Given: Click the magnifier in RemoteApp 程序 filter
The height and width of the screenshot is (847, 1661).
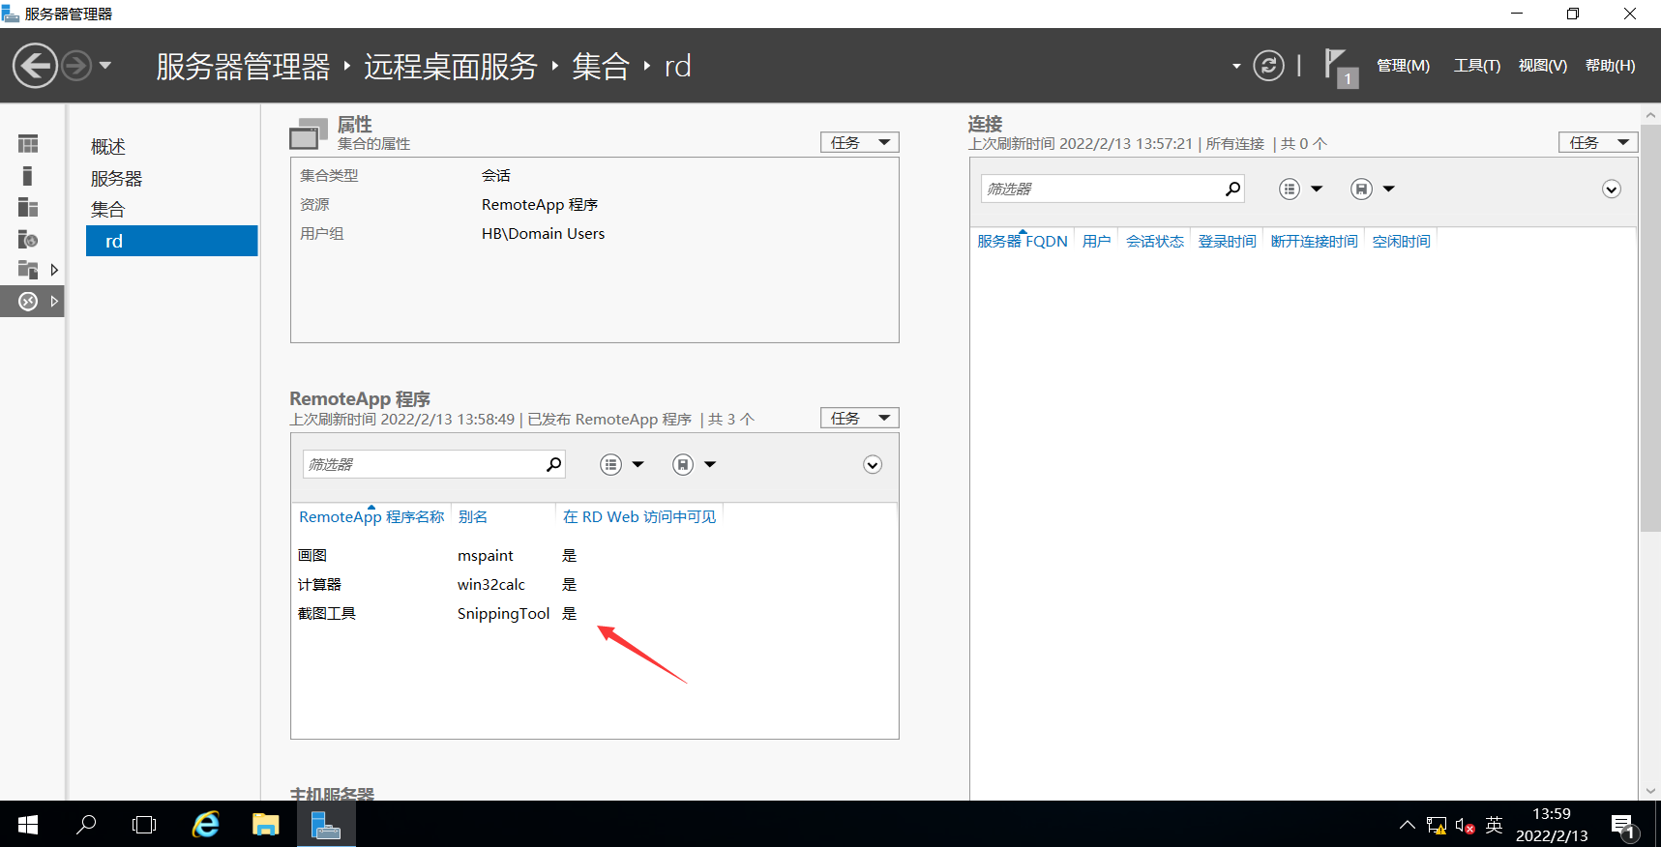Looking at the screenshot, I should coord(553,464).
